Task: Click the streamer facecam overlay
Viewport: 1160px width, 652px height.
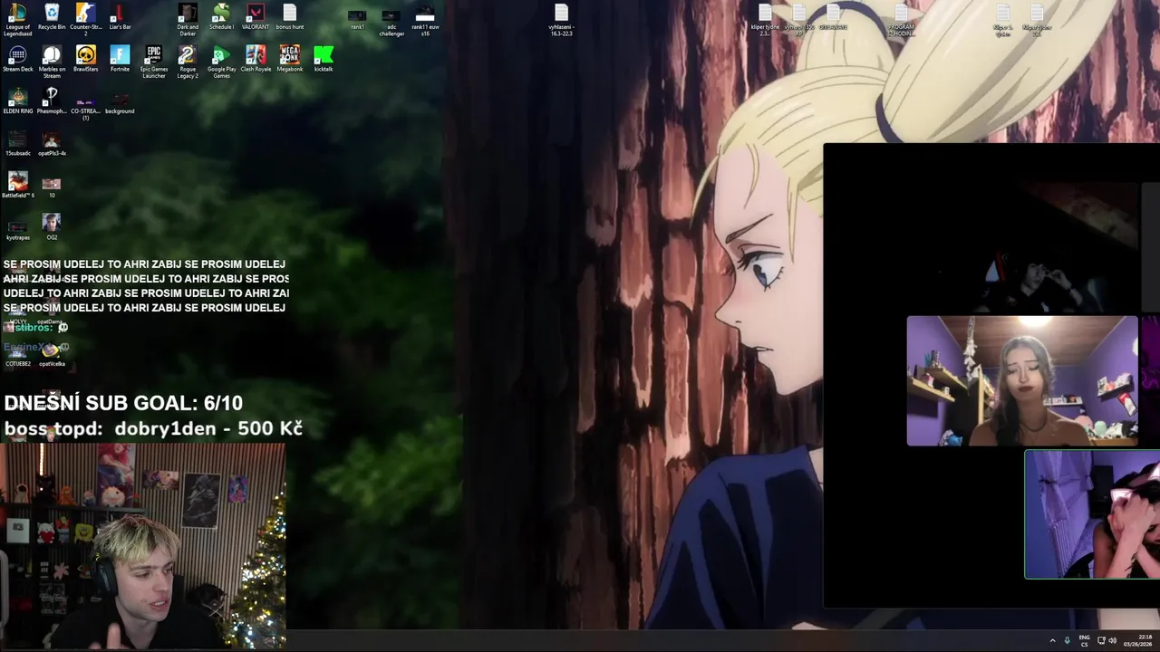Action: (x=143, y=545)
